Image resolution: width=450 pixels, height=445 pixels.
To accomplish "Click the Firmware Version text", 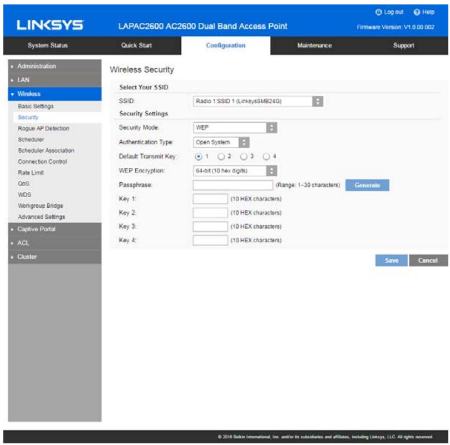I will pyautogui.click(x=395, y=27).
